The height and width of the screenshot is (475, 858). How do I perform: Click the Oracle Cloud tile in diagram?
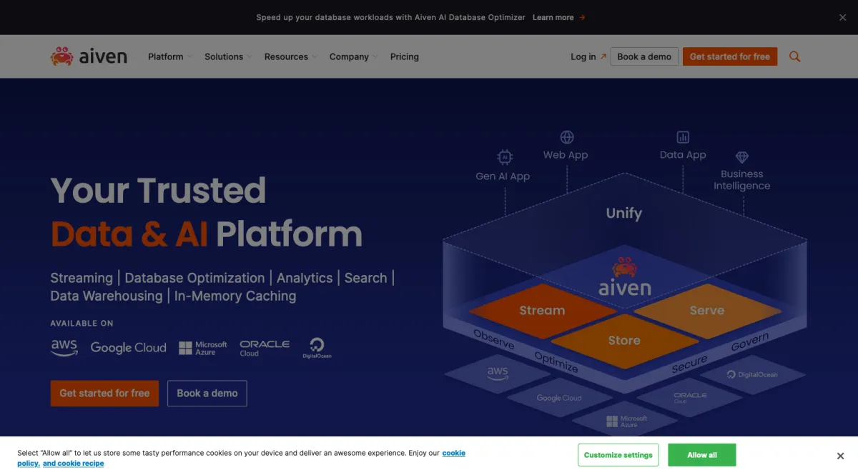689,397
